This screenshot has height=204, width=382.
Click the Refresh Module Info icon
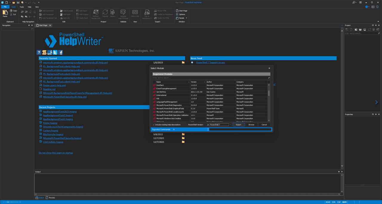[96, 12]
